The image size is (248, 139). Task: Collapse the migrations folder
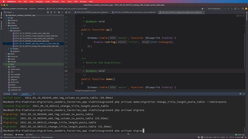coord(9,31)
